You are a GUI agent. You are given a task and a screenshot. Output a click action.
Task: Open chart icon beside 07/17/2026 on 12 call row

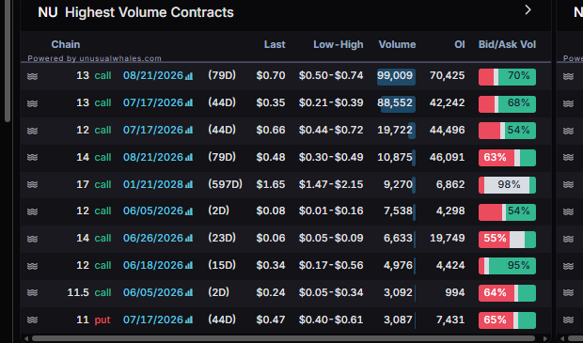pyautogui.click(x=189, y=130)
